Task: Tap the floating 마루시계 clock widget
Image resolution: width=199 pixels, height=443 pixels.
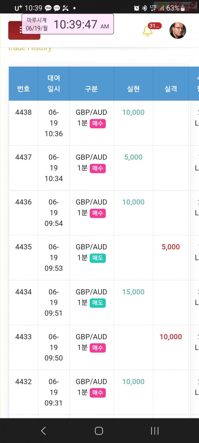Action: click(x=68, y=24)
